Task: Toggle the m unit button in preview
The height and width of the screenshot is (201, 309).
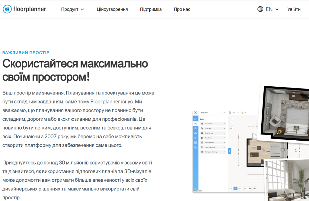Action: [231, 189]
